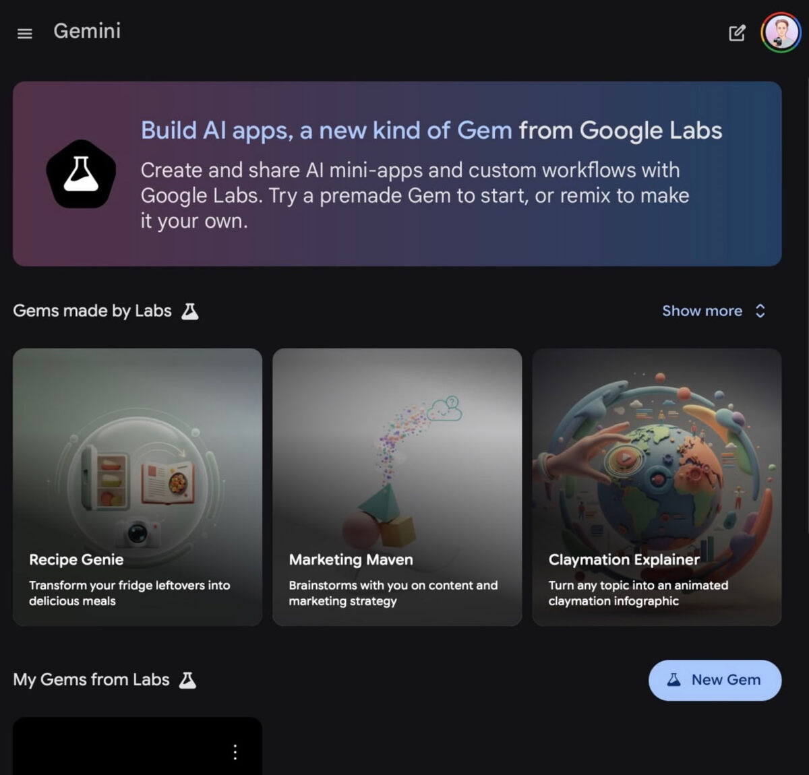Open the Recipe Genie gem card
809x775 pixels.
coord(138,487)
